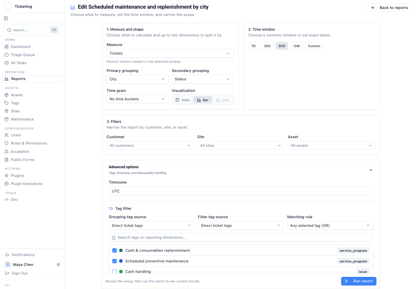Open Secondary grouping dropdown set to Status

point(203,79)
